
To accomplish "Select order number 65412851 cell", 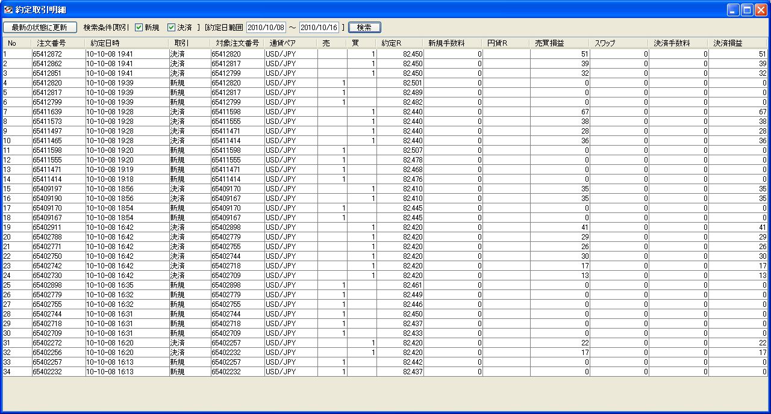I will 58,73.
